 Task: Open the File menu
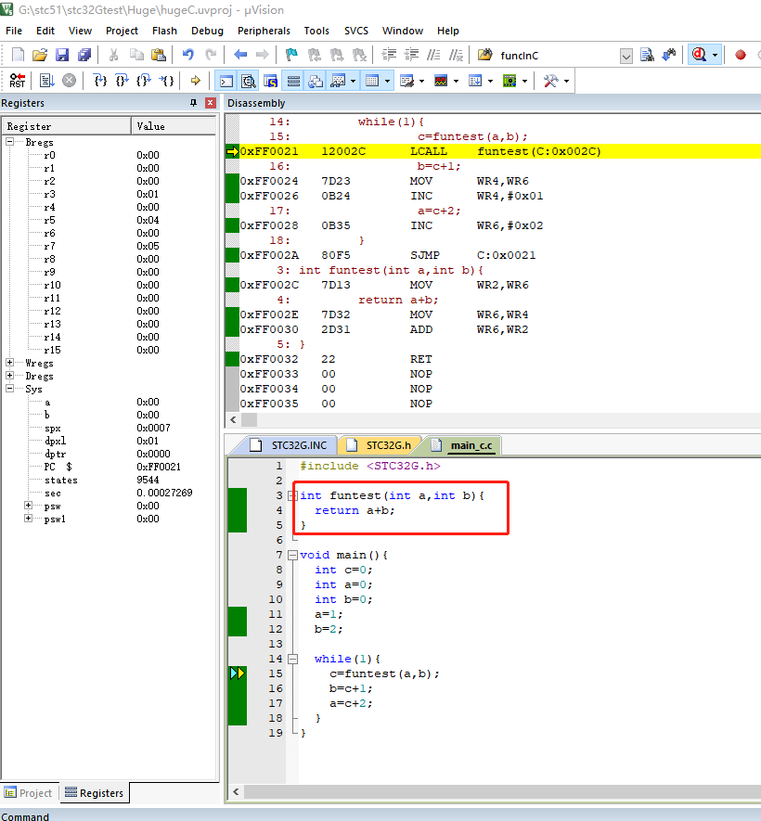point(14,31)
